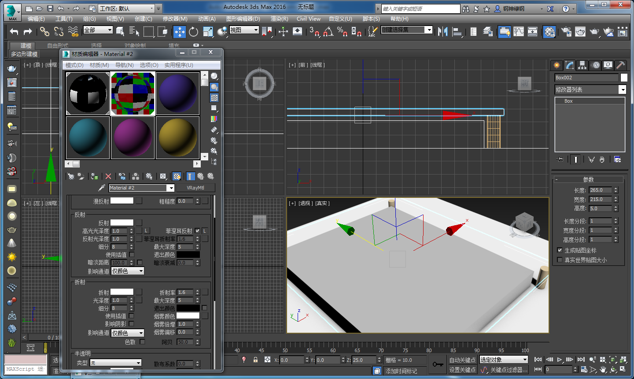Viewport: 634px width, 379px height.
Task: Toggle Dim Distance checkbox
Action: coord(140,262)
